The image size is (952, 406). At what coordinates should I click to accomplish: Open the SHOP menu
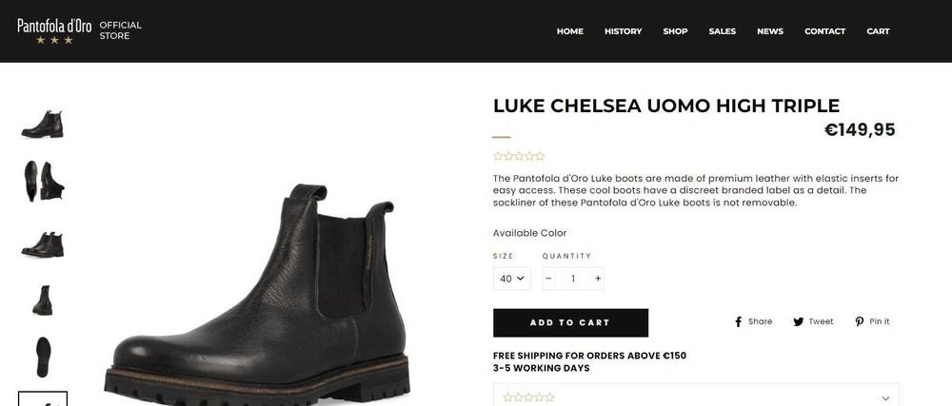[x=675, y=31]
